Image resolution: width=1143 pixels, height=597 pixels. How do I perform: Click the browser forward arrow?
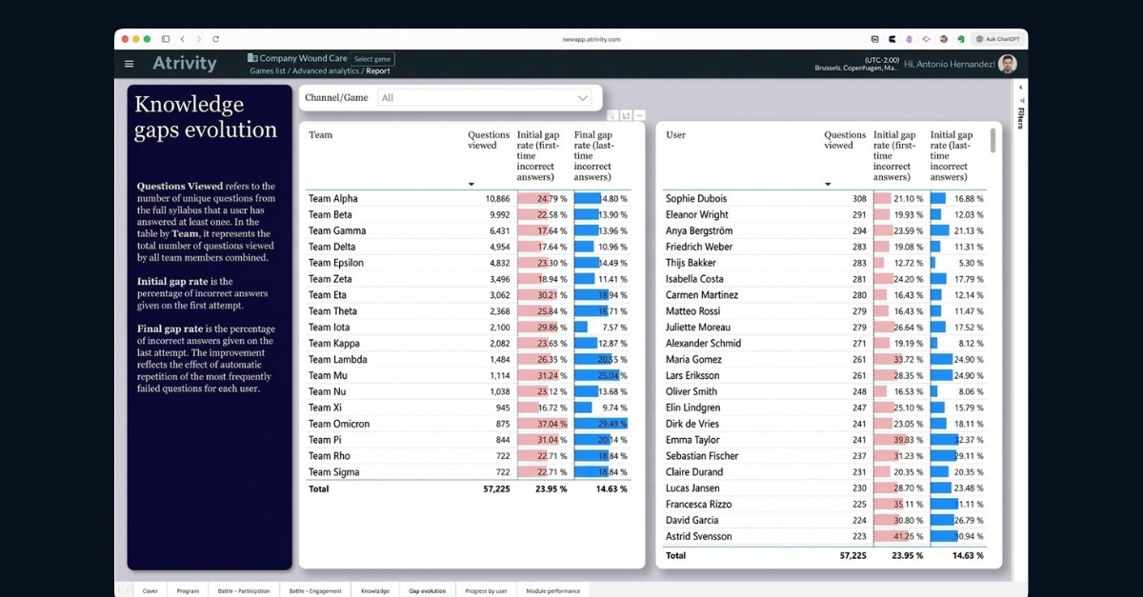point(198,39)
